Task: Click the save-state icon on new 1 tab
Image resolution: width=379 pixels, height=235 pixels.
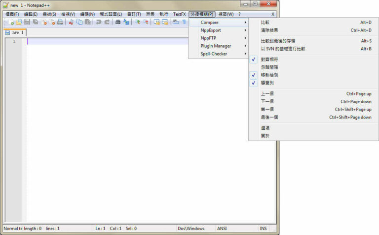Action: pos(7,32)
